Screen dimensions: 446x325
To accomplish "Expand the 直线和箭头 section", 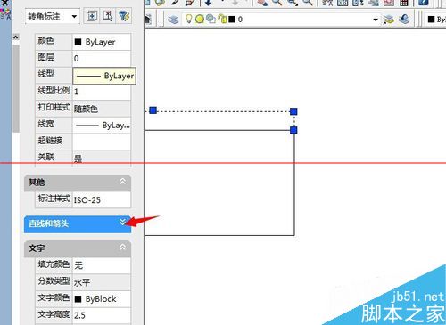I will [78, 223].
